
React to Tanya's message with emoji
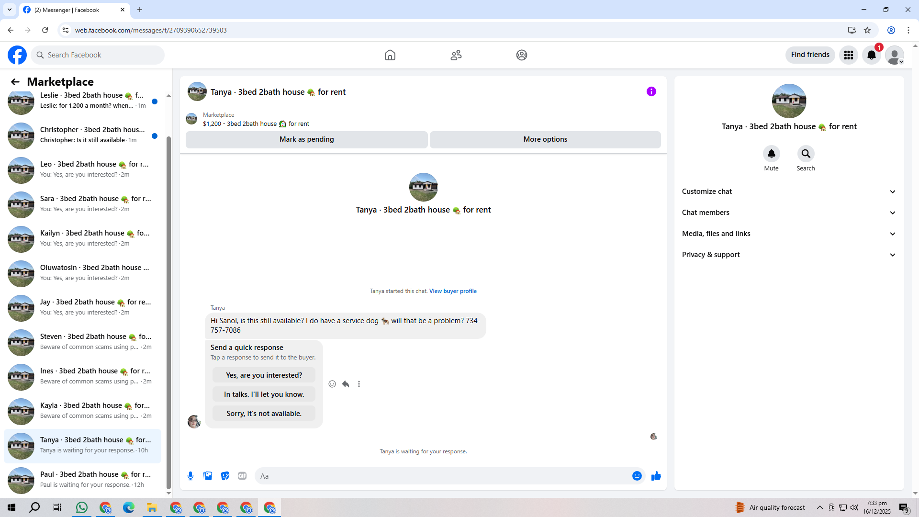coord(332,384)
